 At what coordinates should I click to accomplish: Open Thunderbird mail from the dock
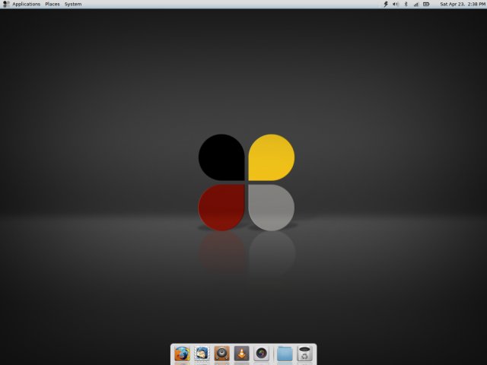point(202,354)
